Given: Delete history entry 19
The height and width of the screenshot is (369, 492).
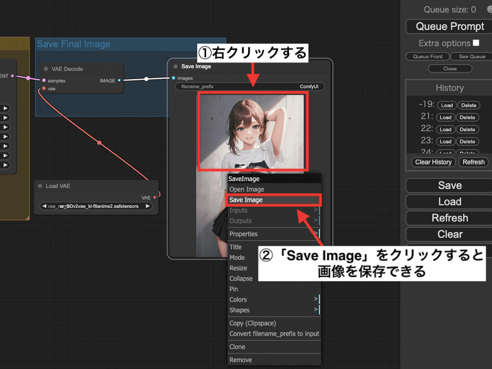Looking at the screenshot, I should 468,105.
